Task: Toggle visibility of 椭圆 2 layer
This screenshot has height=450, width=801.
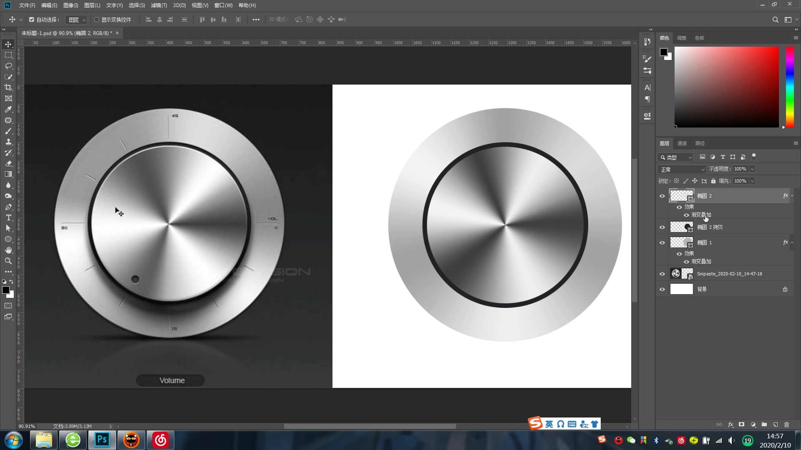Action: tap(662, 196)
